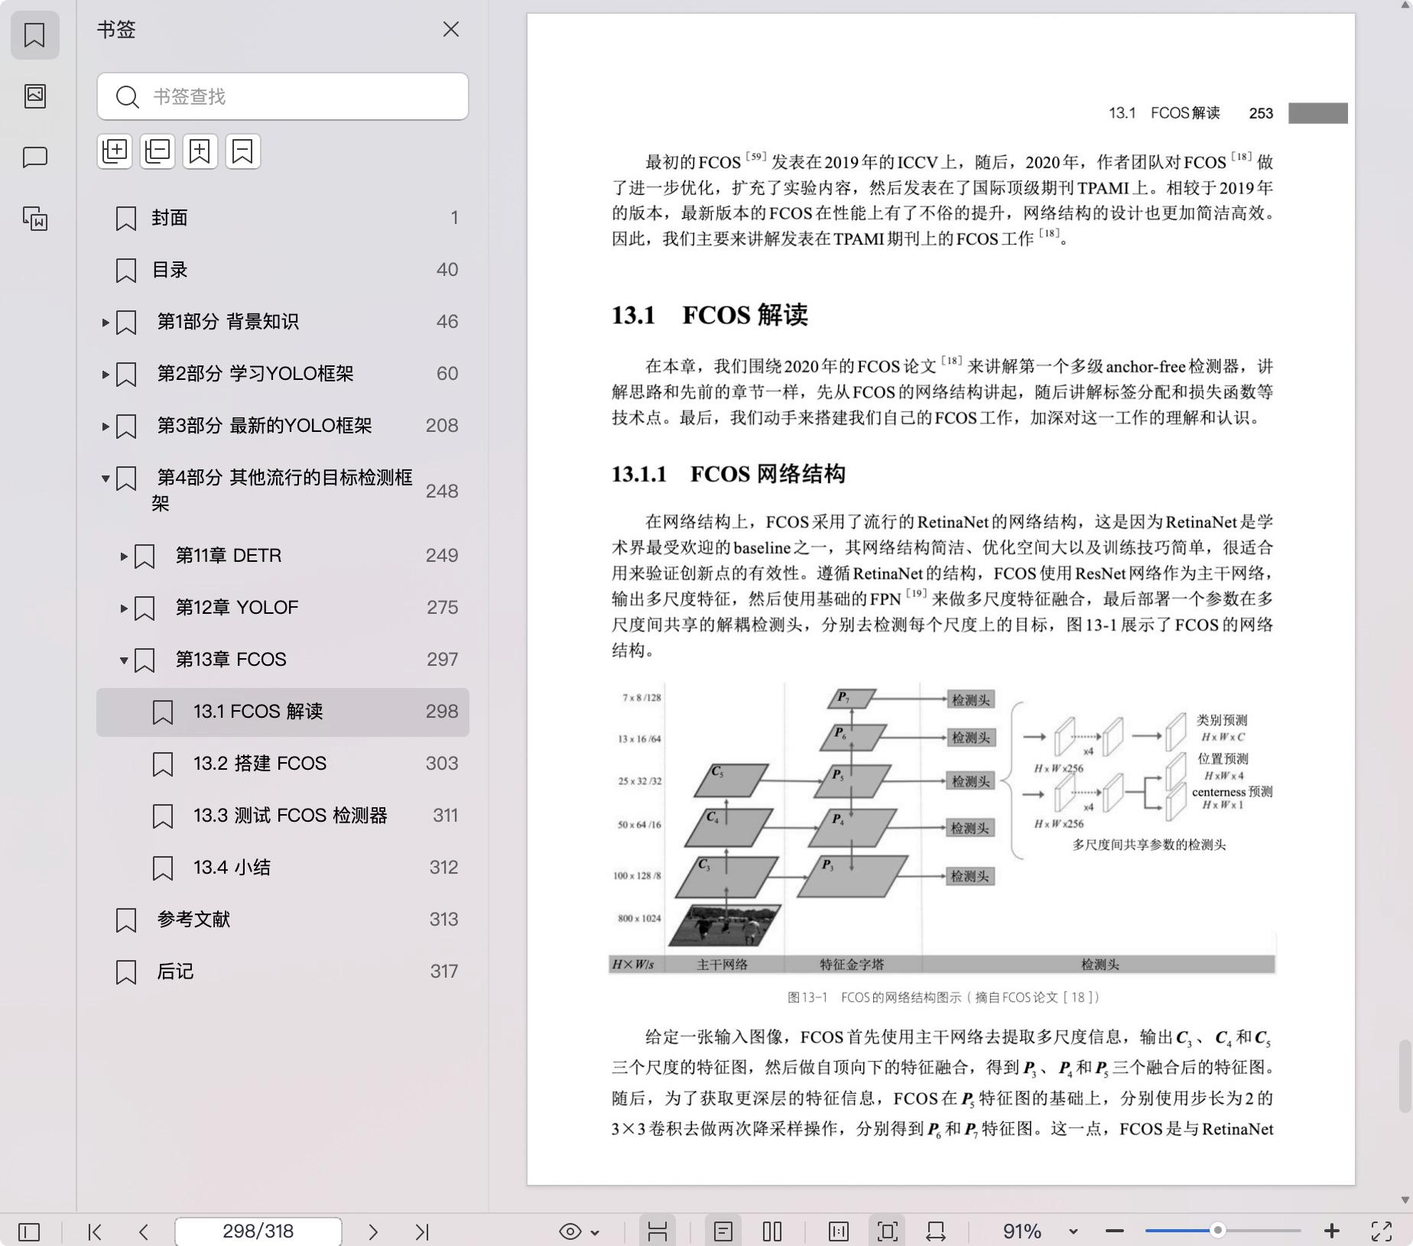The image size is (1413, 1246).
Task: Fit page to window icon
Action: pos(888,1231)
